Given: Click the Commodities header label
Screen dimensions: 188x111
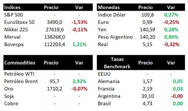Looking at the screenshot, I should click(x=20, y=63).
